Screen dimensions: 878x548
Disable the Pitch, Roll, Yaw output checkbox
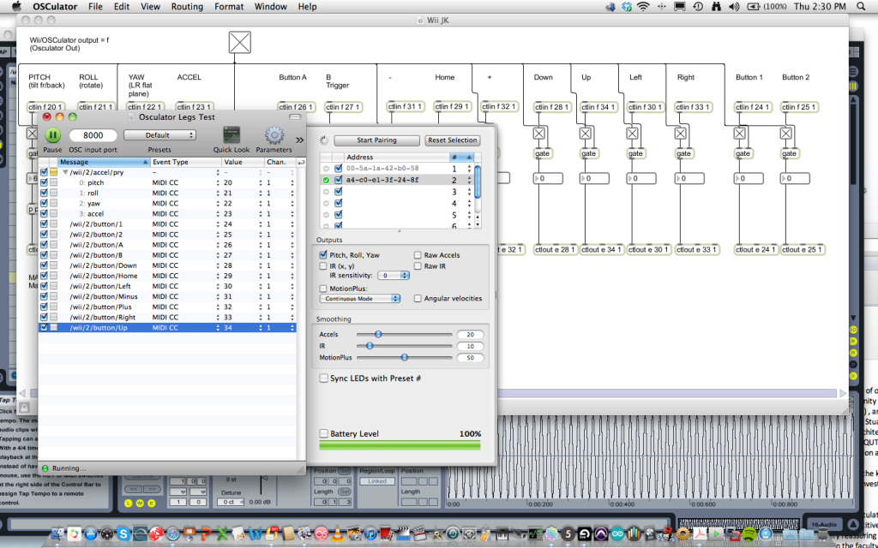click(323, 254)
